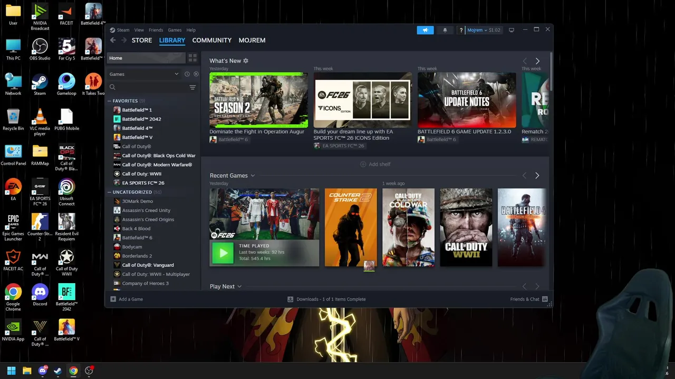Switch to the STORE tab
Image resolution: width=675 pixels, height=379 pixels.
coord(142,41)
